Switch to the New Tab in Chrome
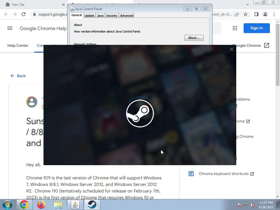 (34, 5)
